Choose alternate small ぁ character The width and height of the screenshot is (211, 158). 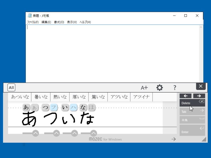coord(35,108)
